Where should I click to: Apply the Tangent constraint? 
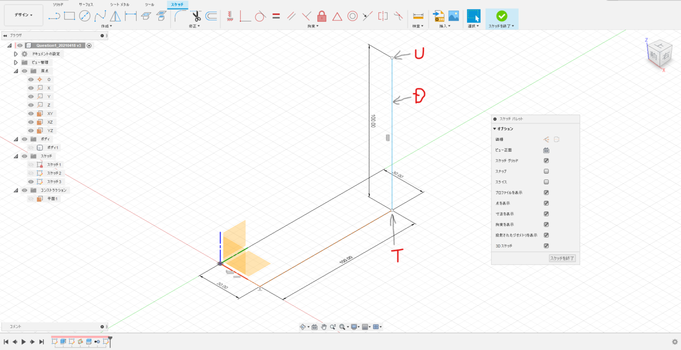point(260,16)
